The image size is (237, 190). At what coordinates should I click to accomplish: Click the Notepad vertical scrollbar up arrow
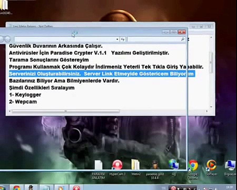pos(211,37)
